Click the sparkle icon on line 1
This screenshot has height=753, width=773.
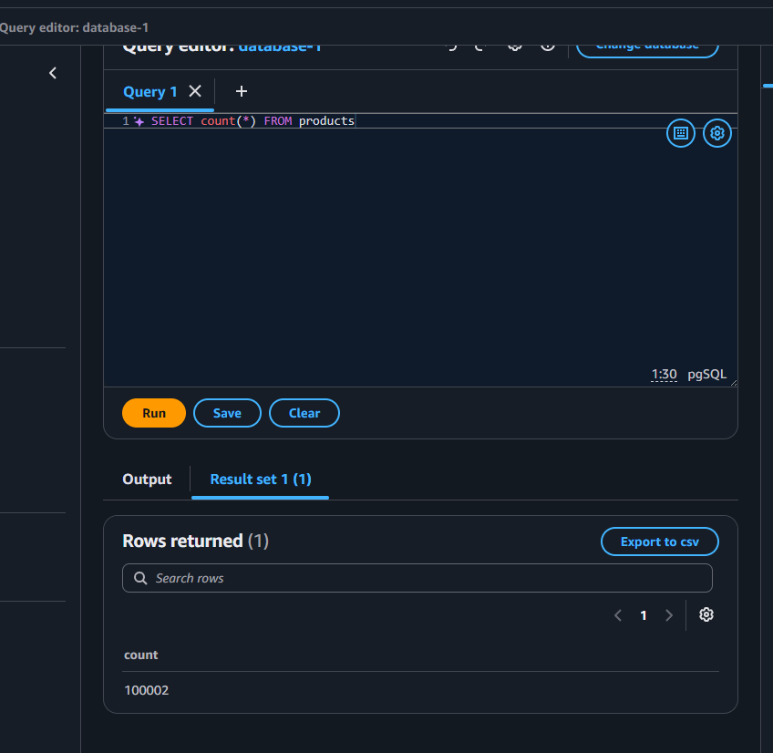[139, 121]
